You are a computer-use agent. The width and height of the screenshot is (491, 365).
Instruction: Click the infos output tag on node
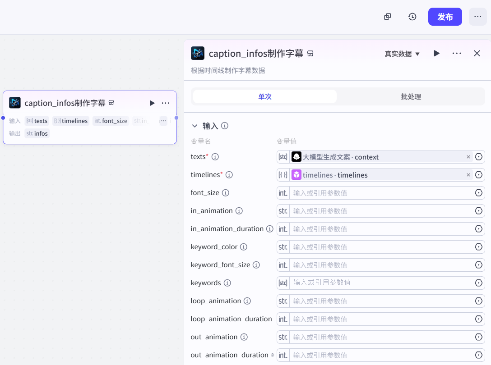tap(37, 133)
